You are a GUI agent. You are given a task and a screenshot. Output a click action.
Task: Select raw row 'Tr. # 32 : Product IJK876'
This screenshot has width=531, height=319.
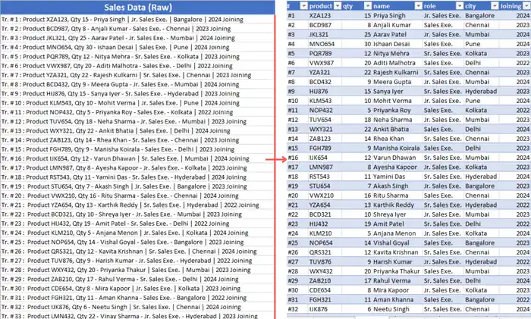click(x=137, y=307)
